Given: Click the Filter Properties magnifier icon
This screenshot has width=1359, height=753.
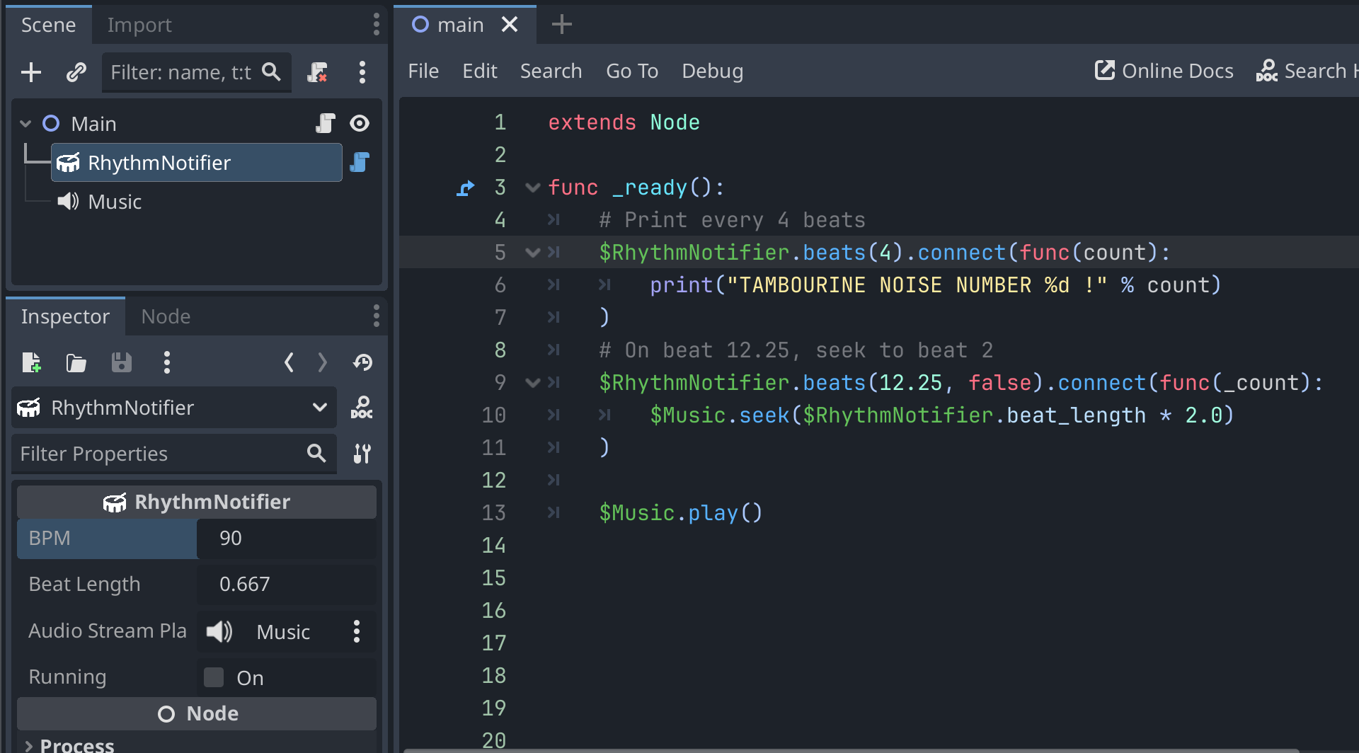Looking at the screenshot, I should tap(316, 454).
